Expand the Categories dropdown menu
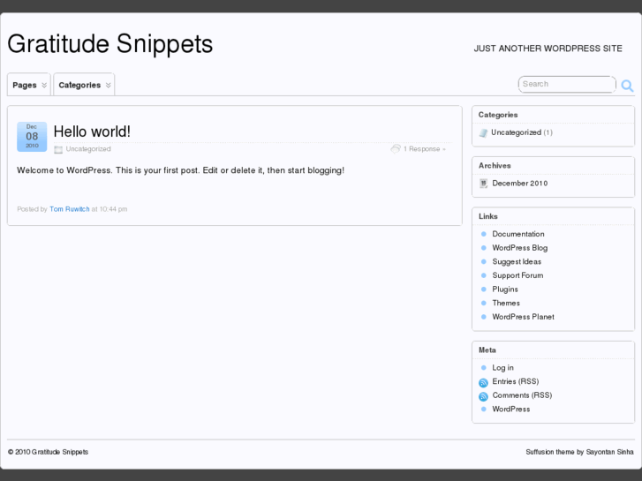Viewport: 642px width, 481px height. coord(85,85)
